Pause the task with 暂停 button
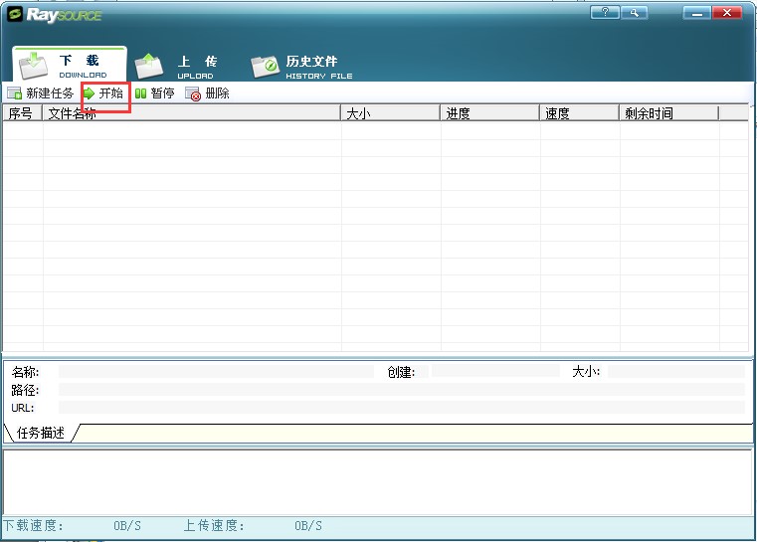Viewport: 757px width, 542px height. 154,93
